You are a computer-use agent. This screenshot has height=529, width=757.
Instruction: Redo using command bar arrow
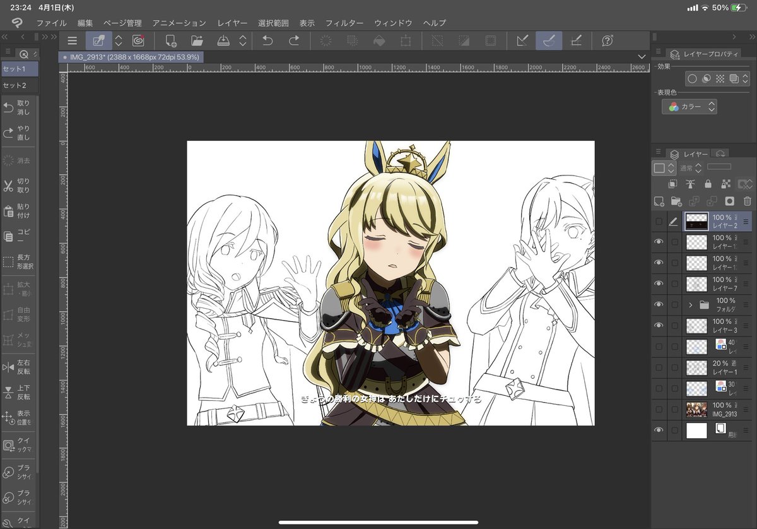[x=294, y=41]
